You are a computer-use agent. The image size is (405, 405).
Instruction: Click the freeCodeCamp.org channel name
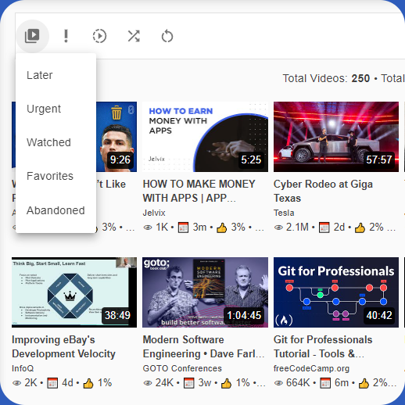311,368
